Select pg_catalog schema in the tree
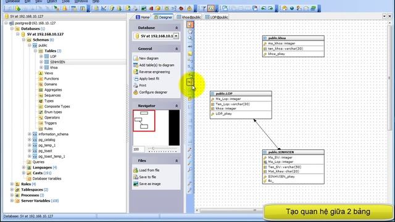 coord(47,140)
